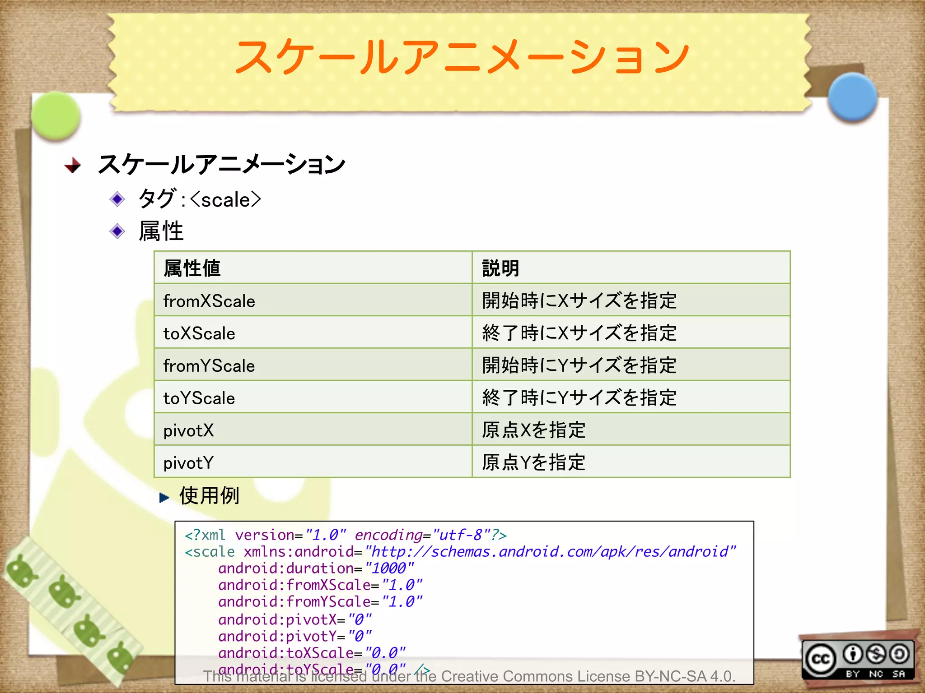Click the blue pushpin at top right

tap(852, 97)
